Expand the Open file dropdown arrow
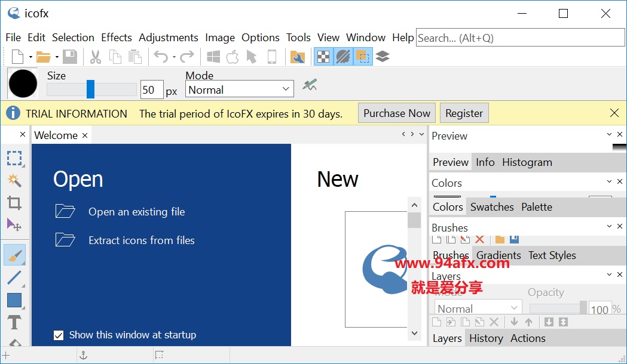This screenshot has width=627, height=364. pyautogui.click(x=57, y=57)
